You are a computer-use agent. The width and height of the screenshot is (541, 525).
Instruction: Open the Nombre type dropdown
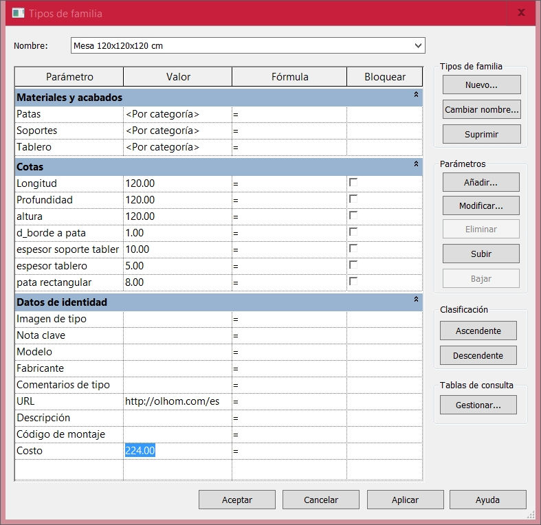click(418, 45)
